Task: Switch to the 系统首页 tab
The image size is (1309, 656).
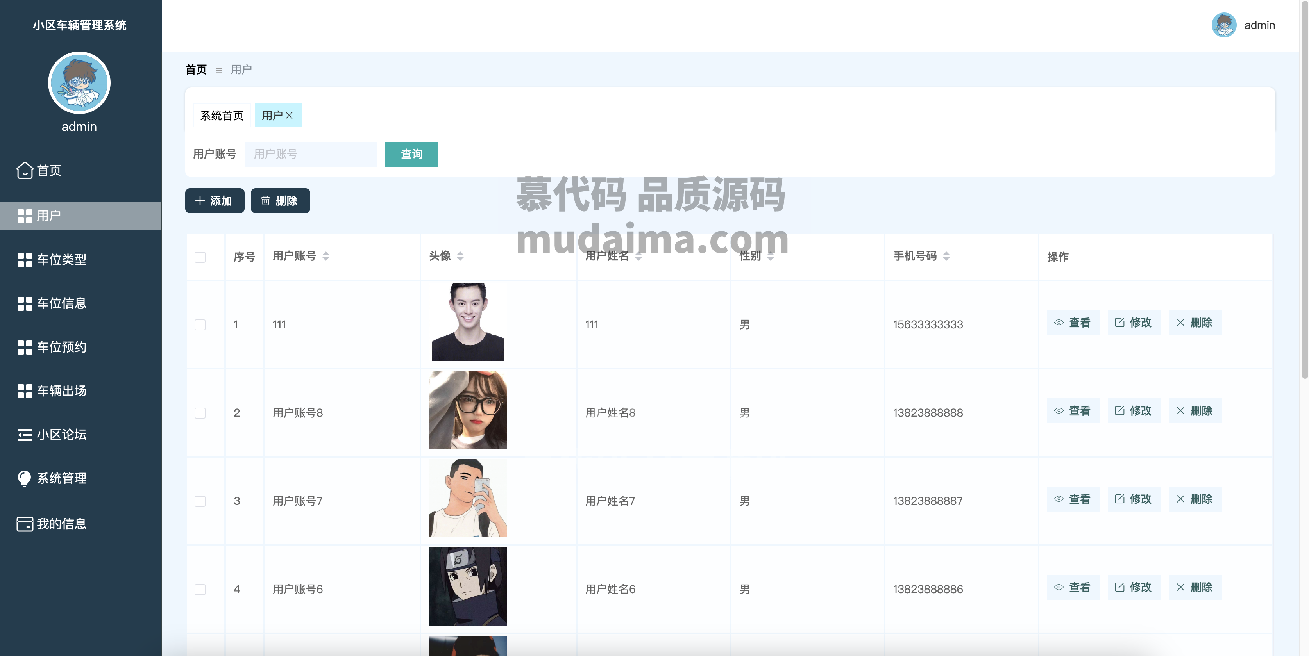Action: [222, 115]
